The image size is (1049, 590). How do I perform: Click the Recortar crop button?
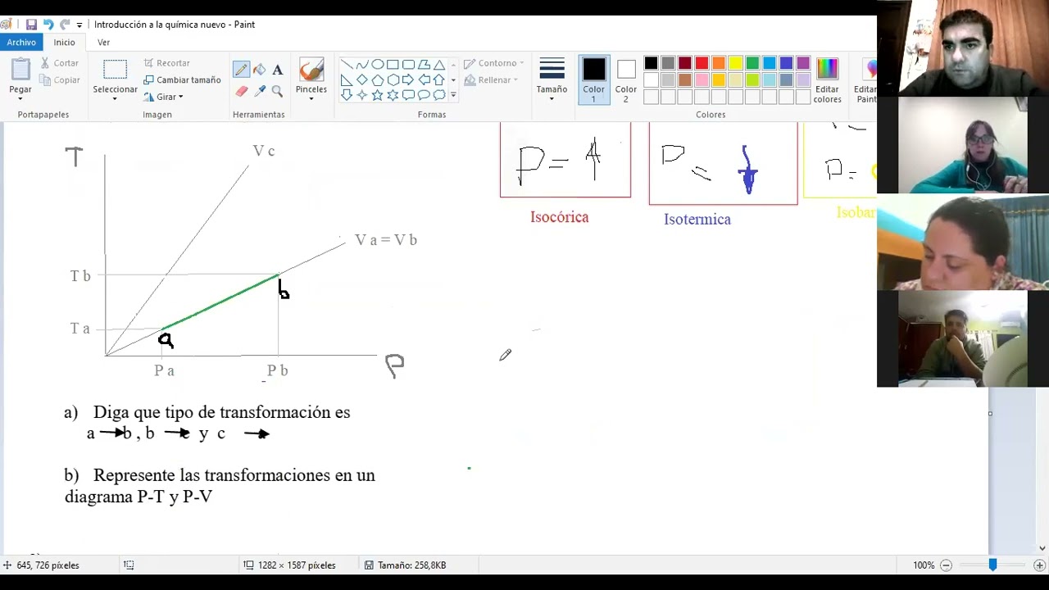166,63
